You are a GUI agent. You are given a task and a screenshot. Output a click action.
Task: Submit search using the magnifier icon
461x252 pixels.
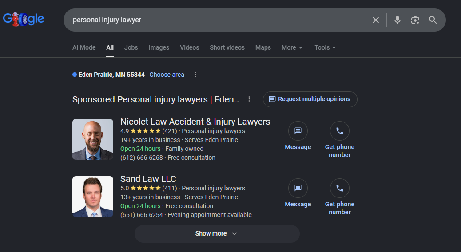(433, 20)
